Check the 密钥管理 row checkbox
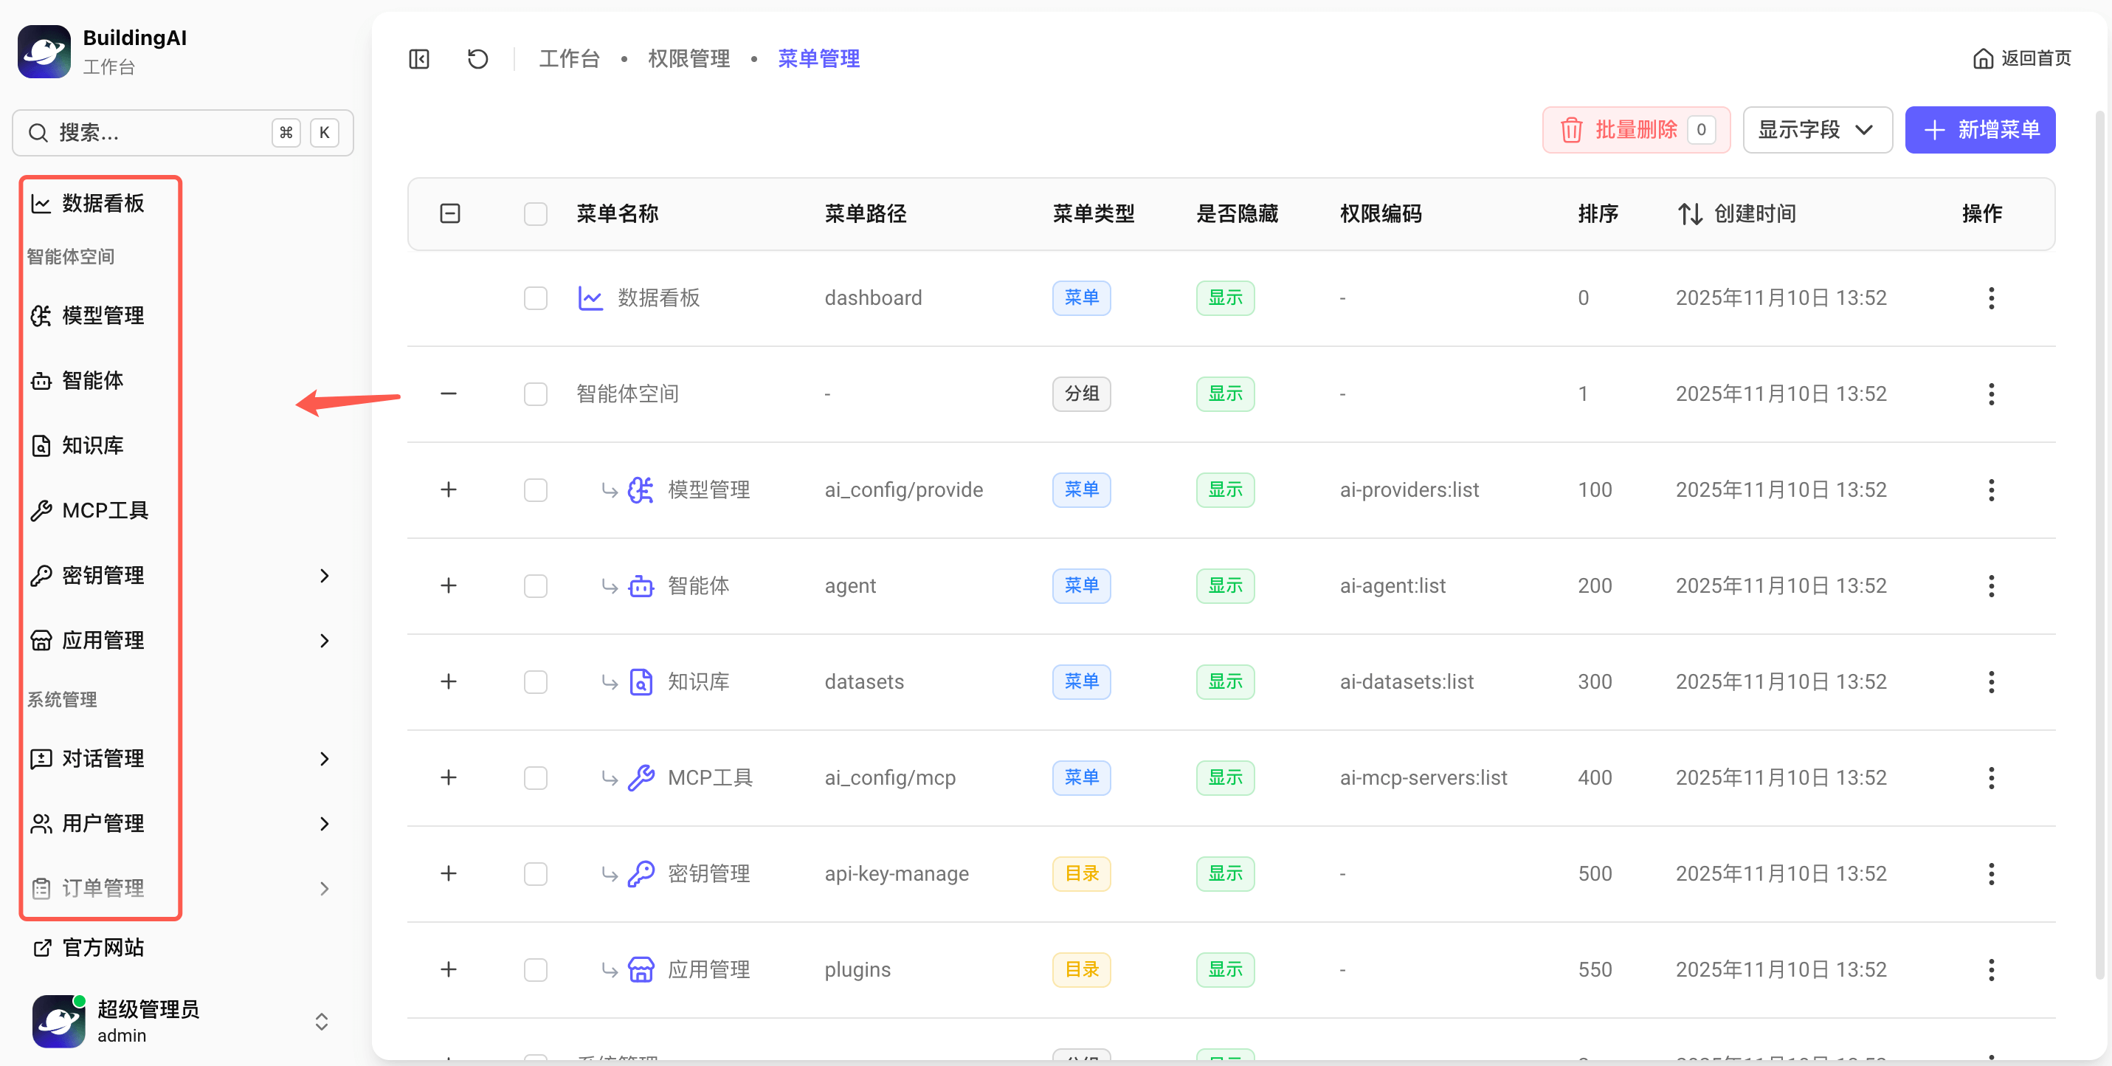Screen dimensions: 2112x1066 (535, 873)
